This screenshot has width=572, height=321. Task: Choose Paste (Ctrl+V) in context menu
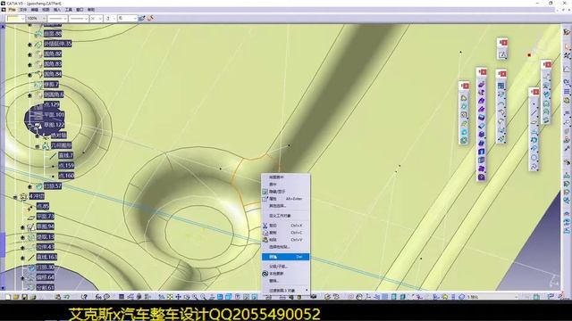[286, 240]
